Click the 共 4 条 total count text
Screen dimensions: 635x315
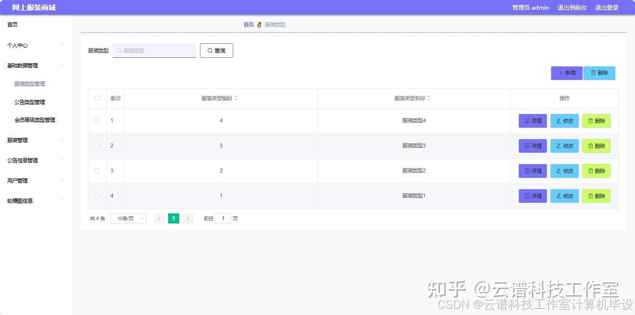[97, 219]
